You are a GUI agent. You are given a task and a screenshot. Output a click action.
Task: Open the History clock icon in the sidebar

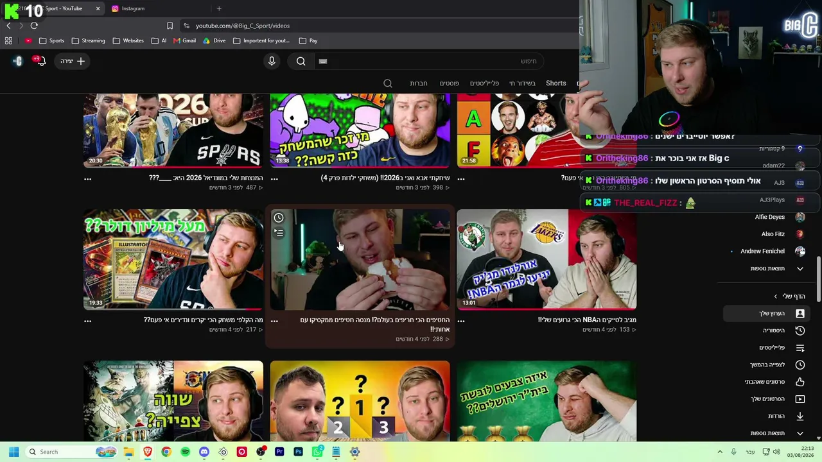click(800, 330)
